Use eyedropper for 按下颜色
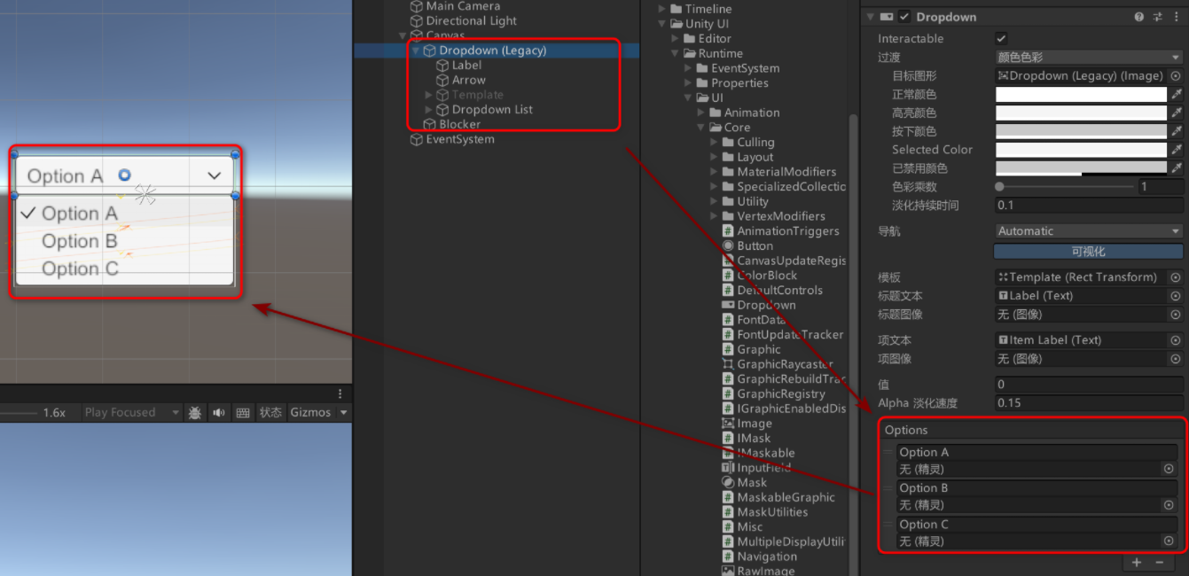This screenshot has width=1189, height=576. [x=1177, y=131]
